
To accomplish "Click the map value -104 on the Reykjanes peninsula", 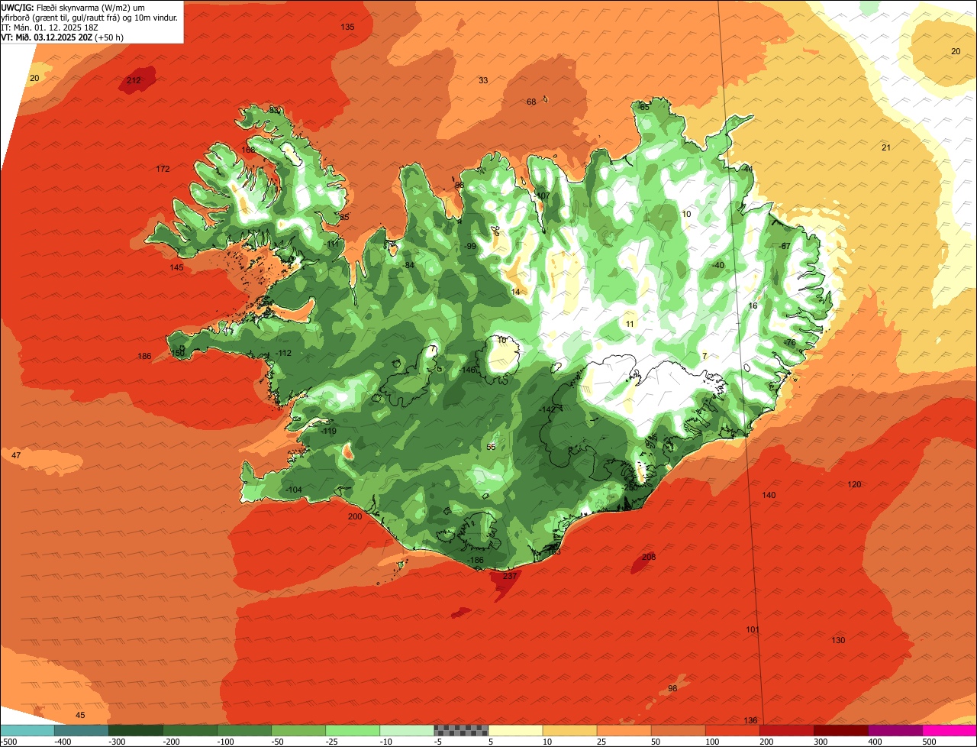I will coord(294,490).
